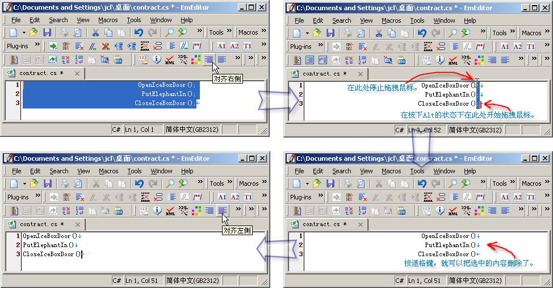This screenshot has width=553, height=288.
Task: Click XML wand icon in bottom-left window
Action: coord(183,211)
